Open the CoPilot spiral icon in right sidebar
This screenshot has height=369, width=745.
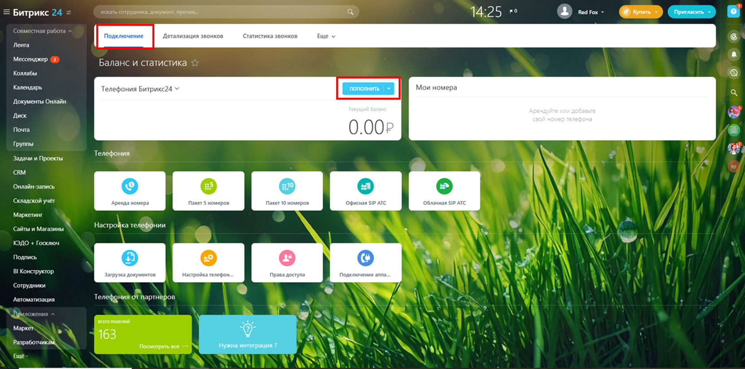pos(734,37)
